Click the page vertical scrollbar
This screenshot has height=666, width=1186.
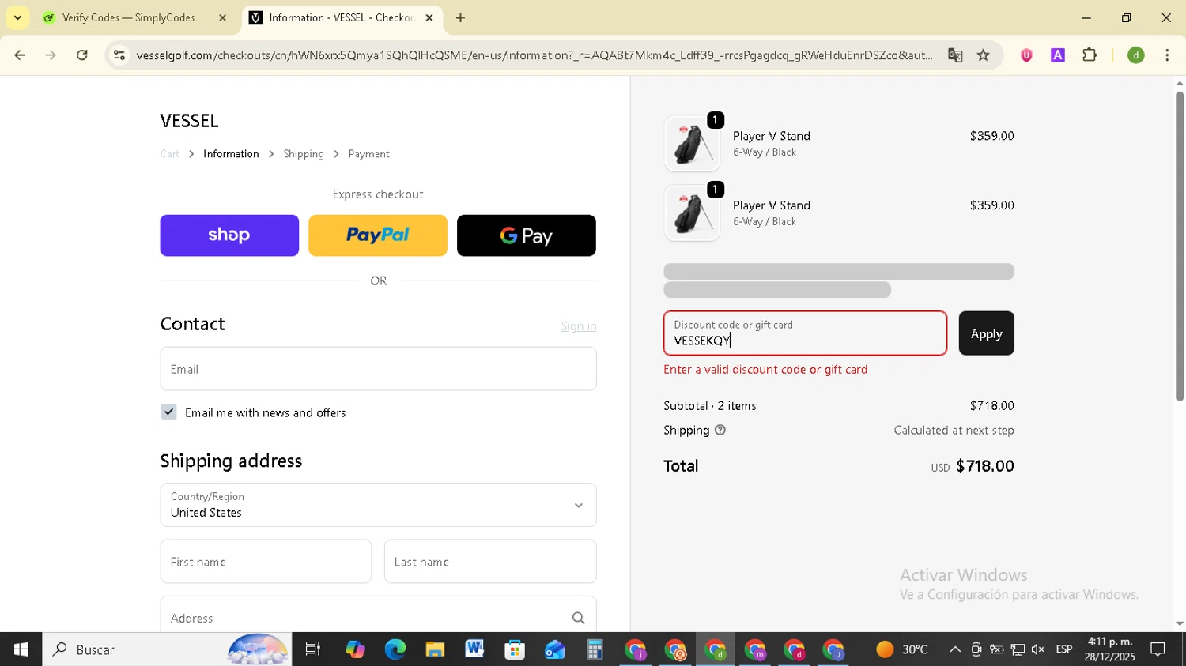pos(1180,246)
